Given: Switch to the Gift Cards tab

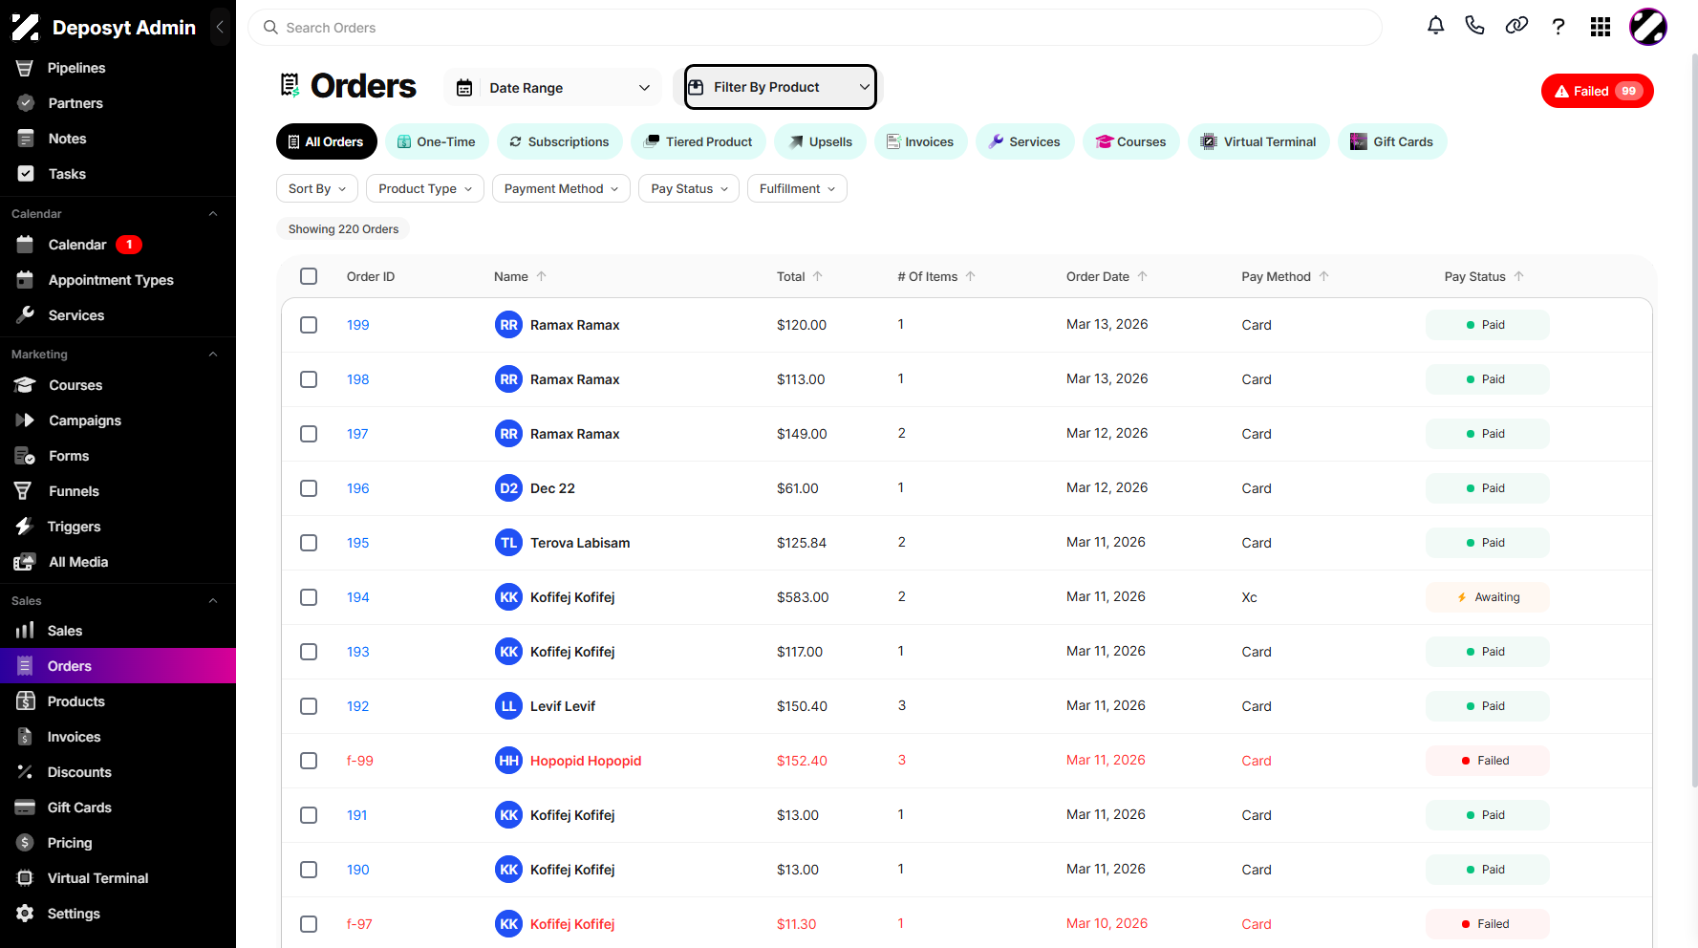Looking at the screenshot, I should point(1392,141).
